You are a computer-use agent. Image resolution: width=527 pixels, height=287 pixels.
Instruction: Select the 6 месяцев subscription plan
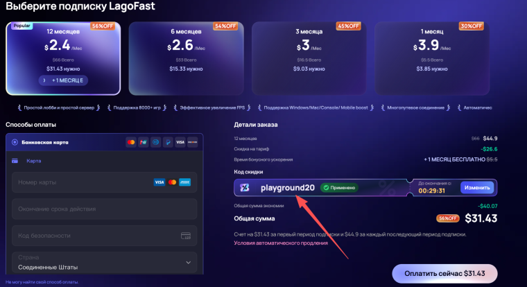tap(187, 58)
